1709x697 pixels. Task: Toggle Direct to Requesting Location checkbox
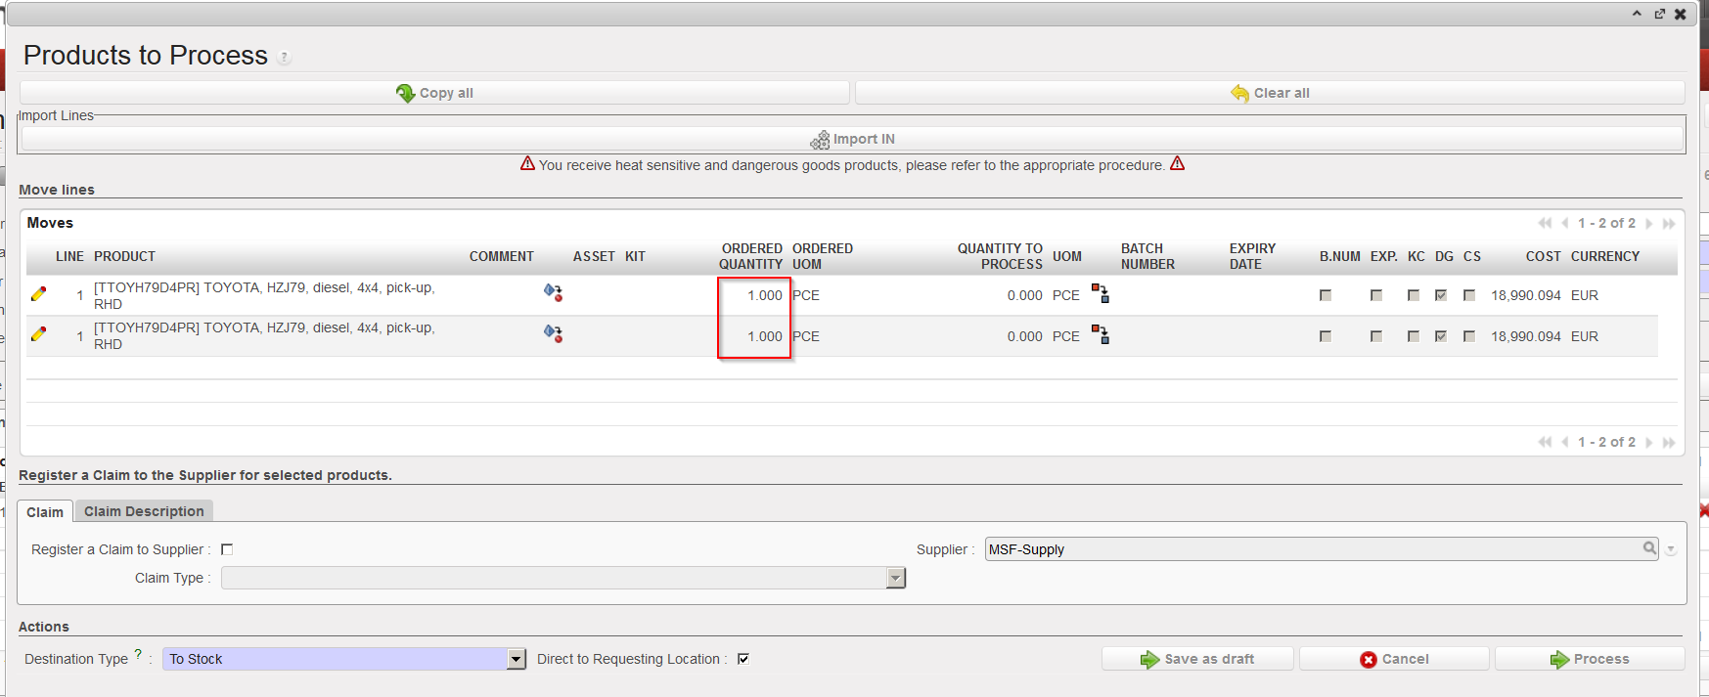[743, 659]
